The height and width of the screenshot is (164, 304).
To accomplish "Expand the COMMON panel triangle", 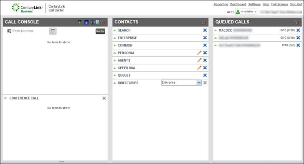I will pyautogui.click(x=115, y=45).
